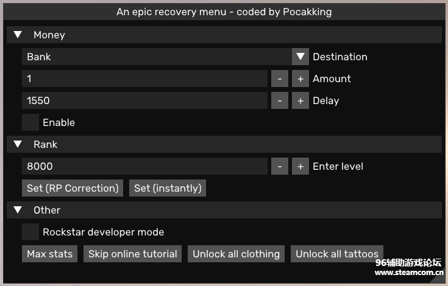
Task: Increase the Delay value with plus button
Action: pos(300,100)
